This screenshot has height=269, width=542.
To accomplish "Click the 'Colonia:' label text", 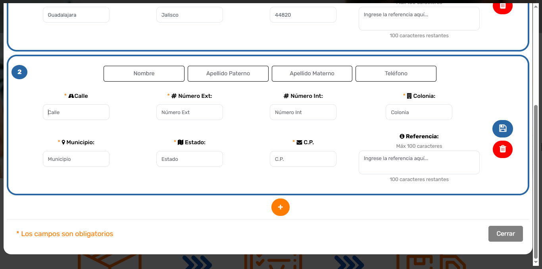I will click(424, 96).
